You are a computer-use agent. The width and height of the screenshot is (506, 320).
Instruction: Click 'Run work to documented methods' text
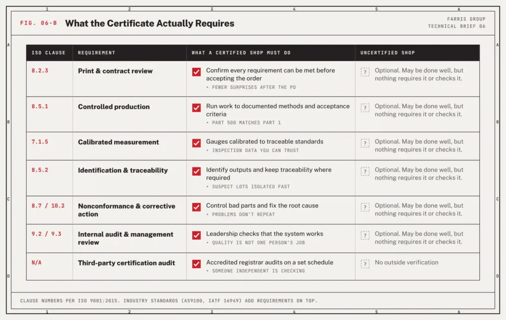coord(278,110)
